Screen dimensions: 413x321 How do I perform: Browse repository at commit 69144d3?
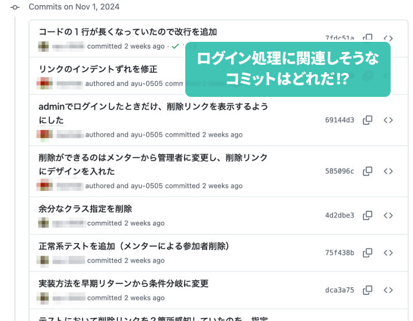click(388, 120)
